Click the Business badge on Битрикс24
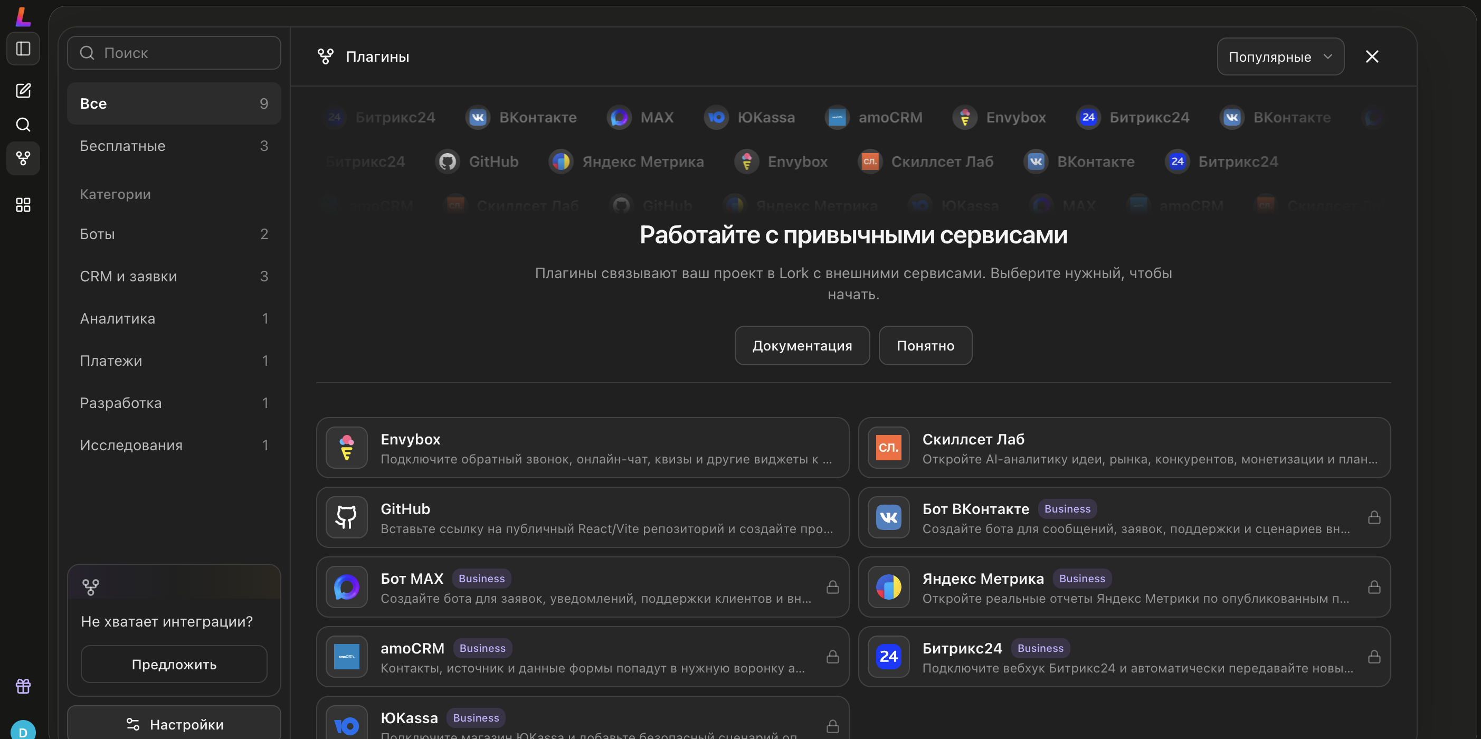1481x739 pixels. [1040, 648]
